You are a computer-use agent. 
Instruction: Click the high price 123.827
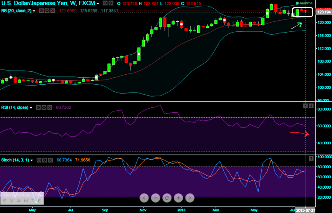coord(151,3)
